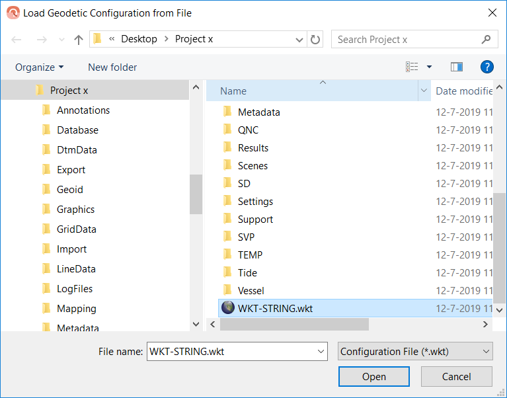Viewport: 507px width, 398px height.
Task: Select the WKT-STRING.wkt globe file icon
Action: [x=228, y=308]
